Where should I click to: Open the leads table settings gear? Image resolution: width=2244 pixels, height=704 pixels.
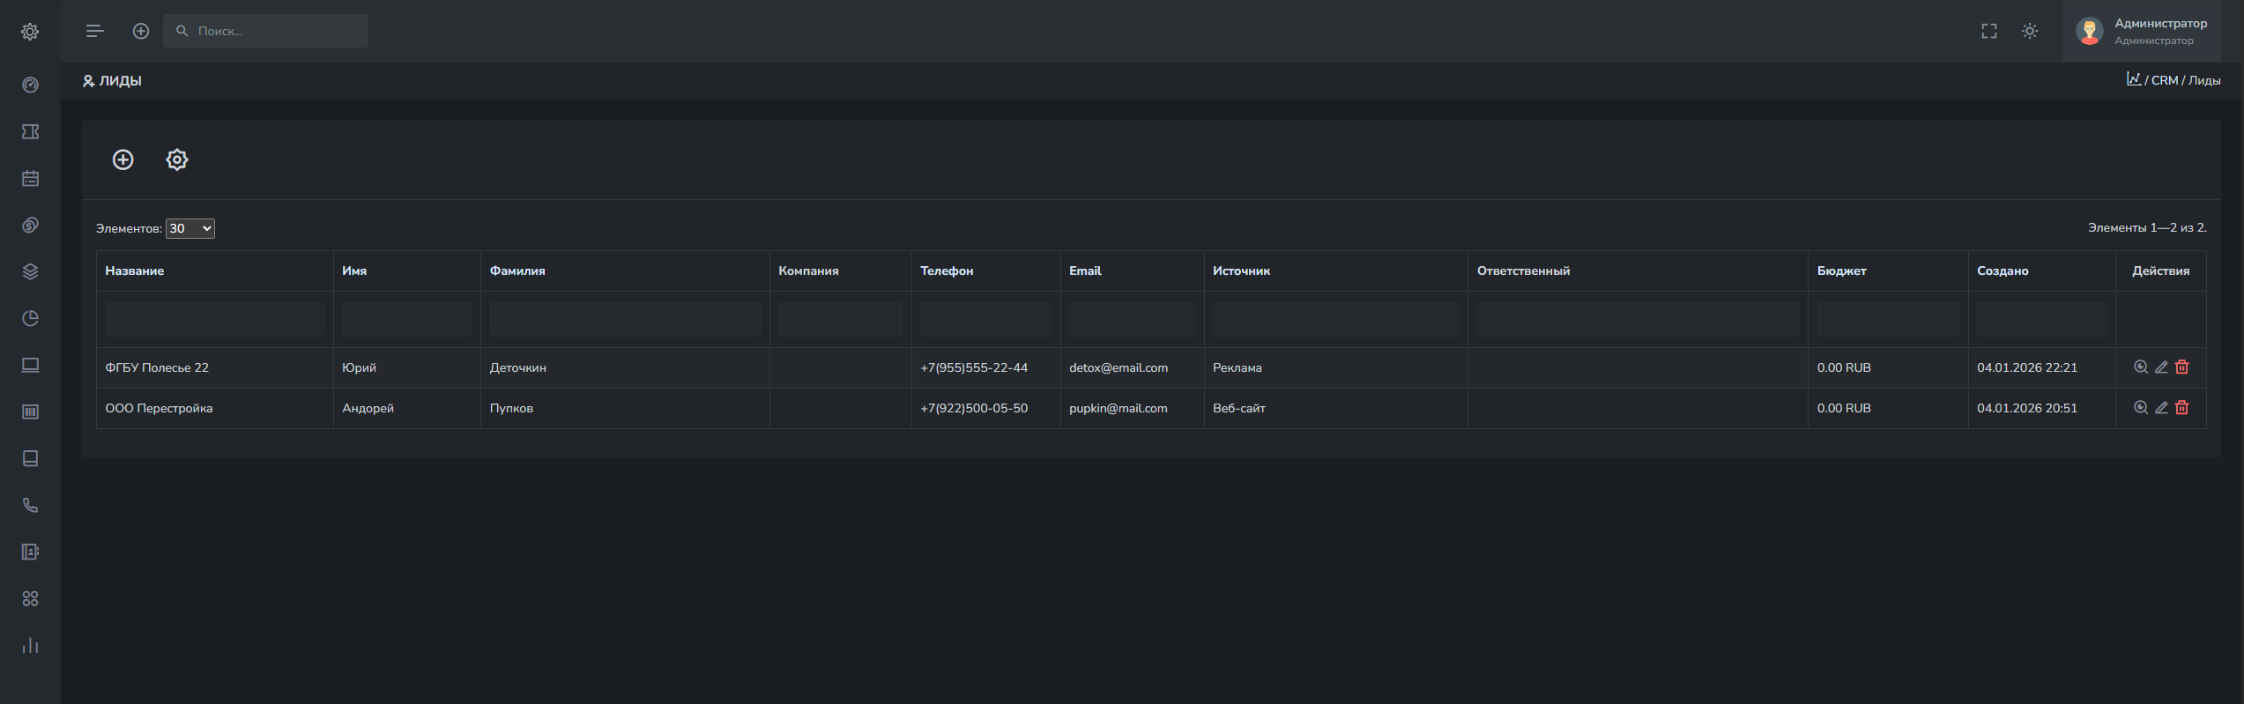pyautogui.click(x=177, y=159)
